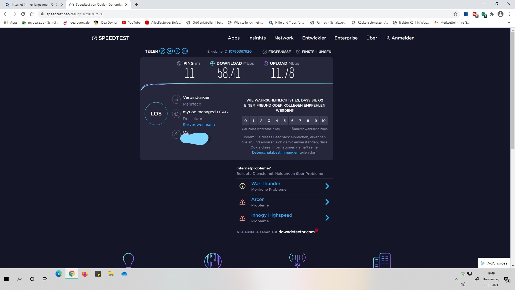Rate recommendation with 10
This screenshot has height=290, width=515.
324,121
